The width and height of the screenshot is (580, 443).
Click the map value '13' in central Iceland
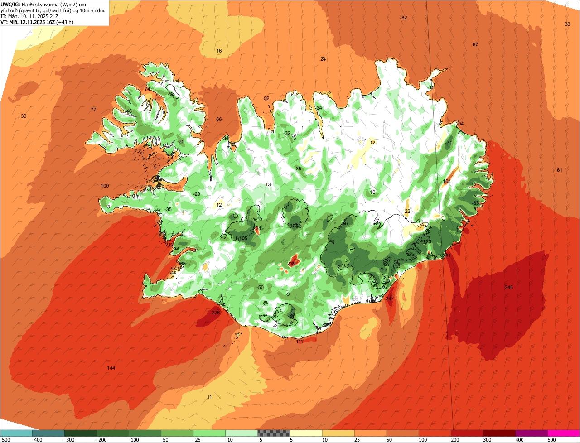[x=268, y=184]
